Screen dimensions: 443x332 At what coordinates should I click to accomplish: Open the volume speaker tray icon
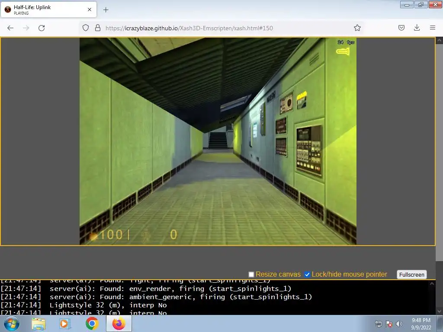(399, 324)
